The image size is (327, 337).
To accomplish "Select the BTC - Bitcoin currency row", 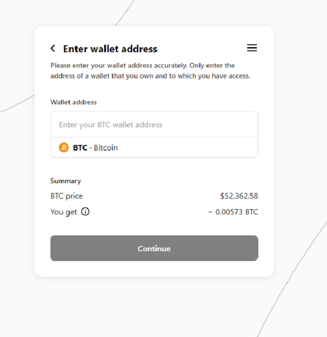I will pyautogui.click(x=154, y=147).
